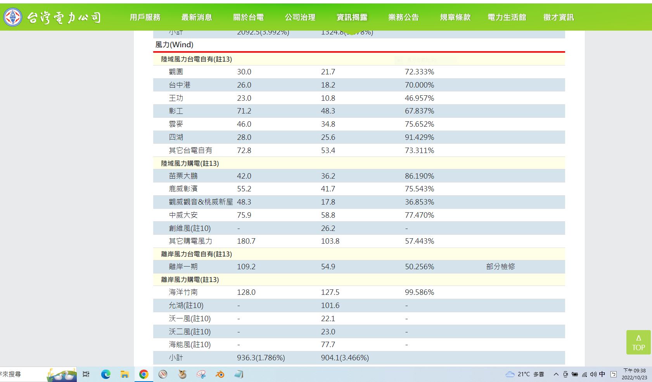Open the 關於台電 menu
Viewport: 652px width, 382px height.
coord(249,17)
